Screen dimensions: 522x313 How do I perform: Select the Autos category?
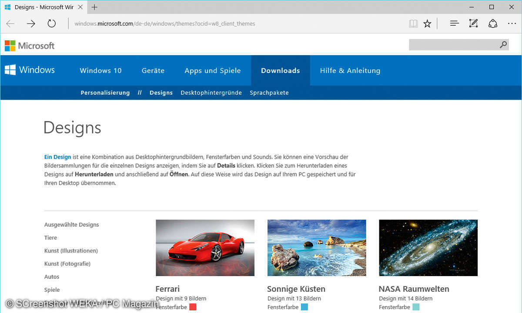[52, 277]
